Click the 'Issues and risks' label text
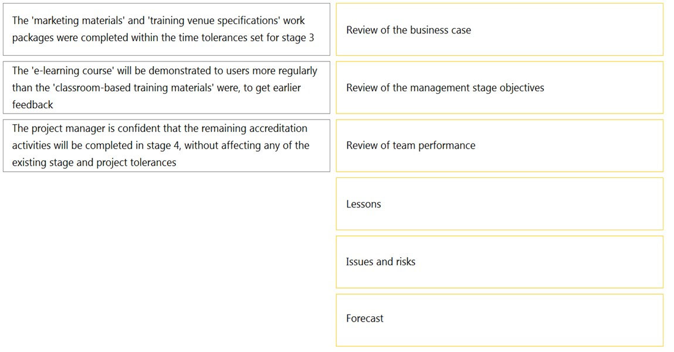 [x=381, y=262]
